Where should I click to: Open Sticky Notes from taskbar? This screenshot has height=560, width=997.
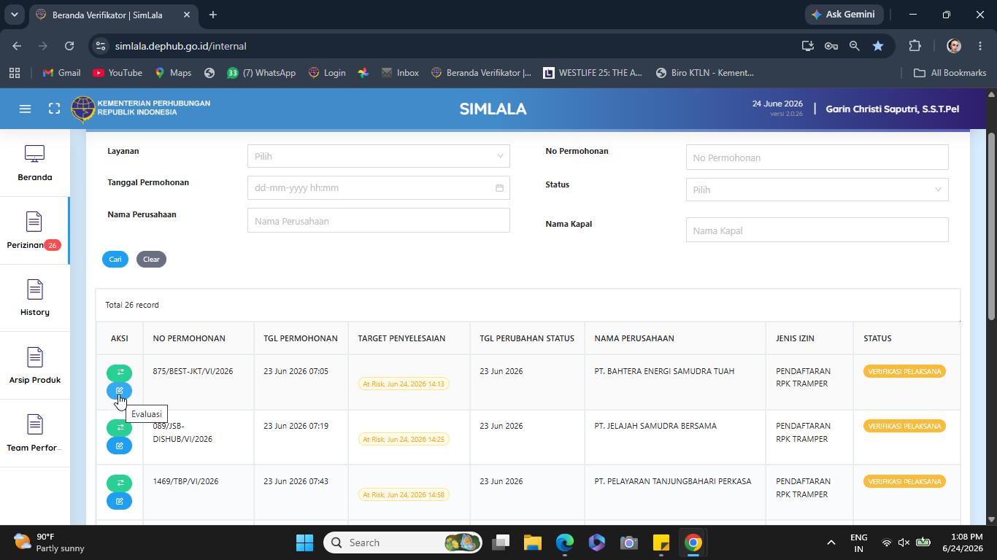point(661,542)
